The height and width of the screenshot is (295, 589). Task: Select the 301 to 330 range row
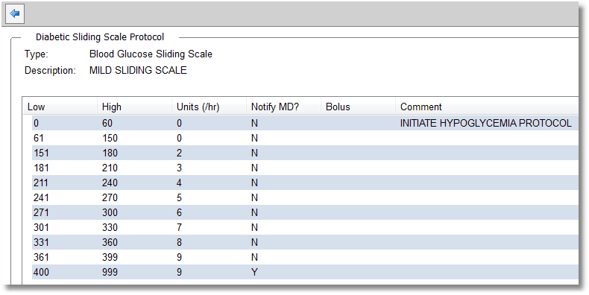click(x=305, y=227)
